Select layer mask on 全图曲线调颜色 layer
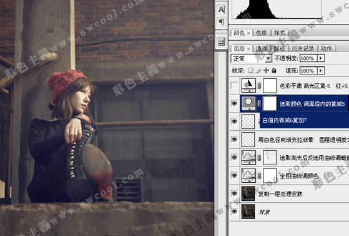This screenshot has width=349, height=236. coord(270,176)
